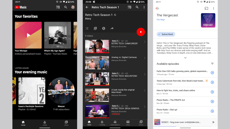The width and height of the screenshot is (230, 129).
Task: Open A look inside the original Macintosh
Action: coord(97,95)
